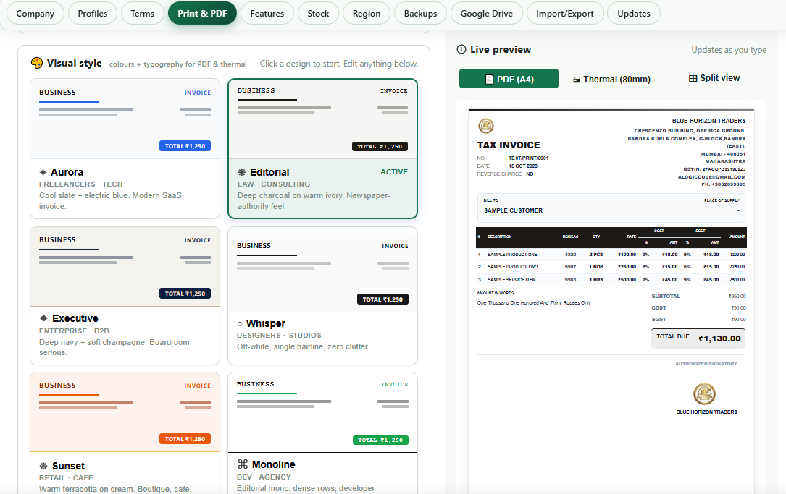This screenshot has width=786, height=494.
Task: Click the LAW · CONSULTING label
Action: (274, 184)
